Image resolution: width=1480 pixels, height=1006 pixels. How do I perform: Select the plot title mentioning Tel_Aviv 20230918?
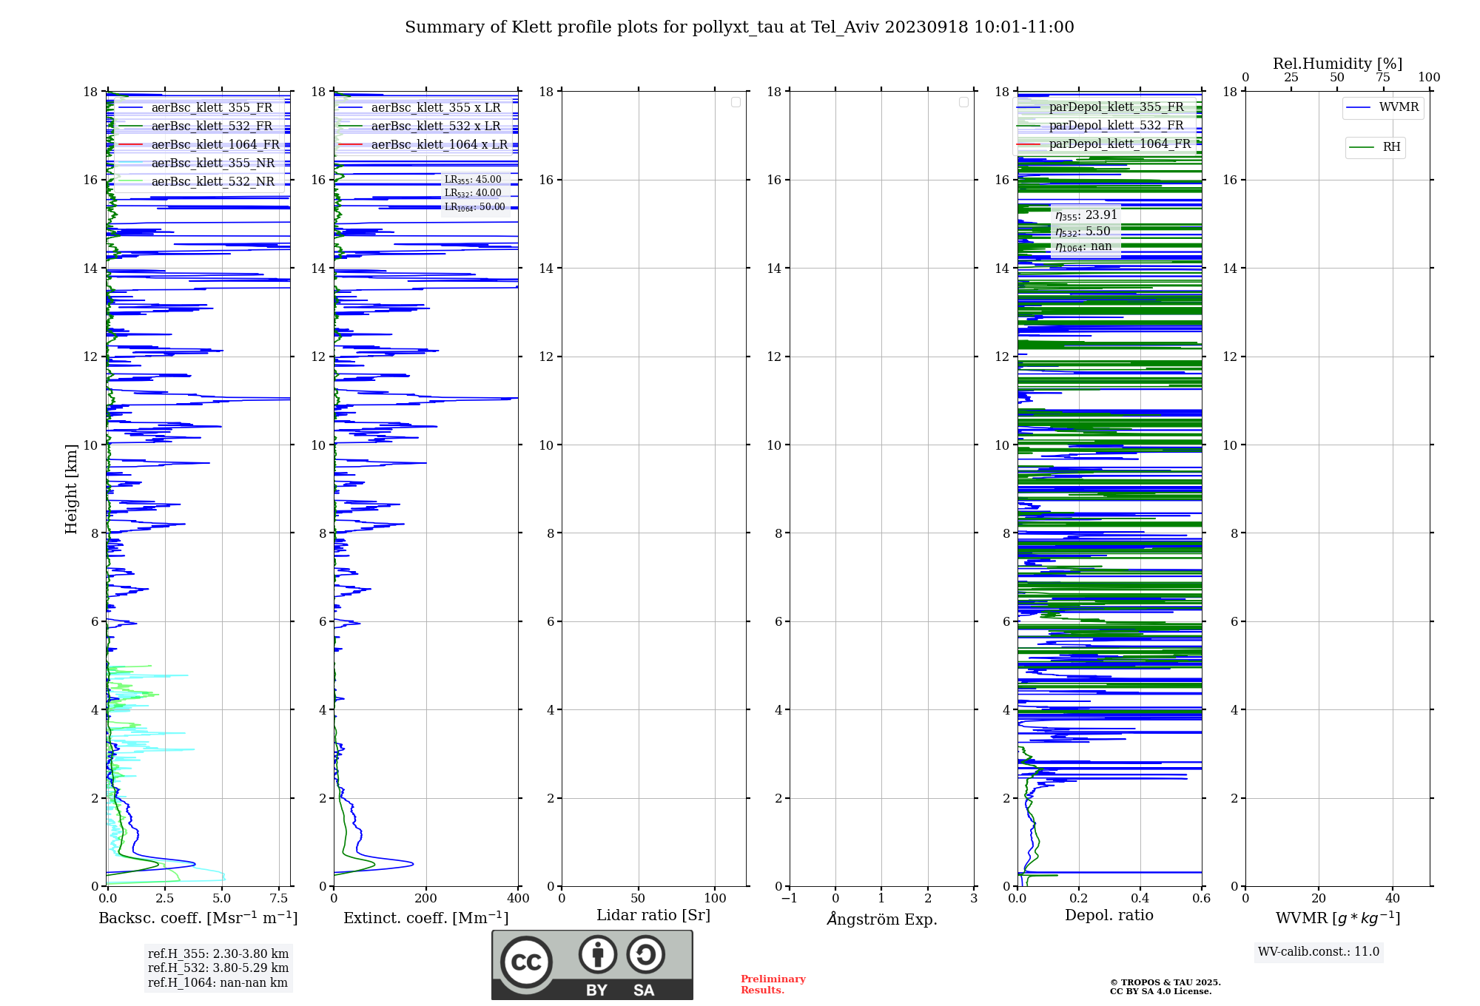click(x=739, y=27)
